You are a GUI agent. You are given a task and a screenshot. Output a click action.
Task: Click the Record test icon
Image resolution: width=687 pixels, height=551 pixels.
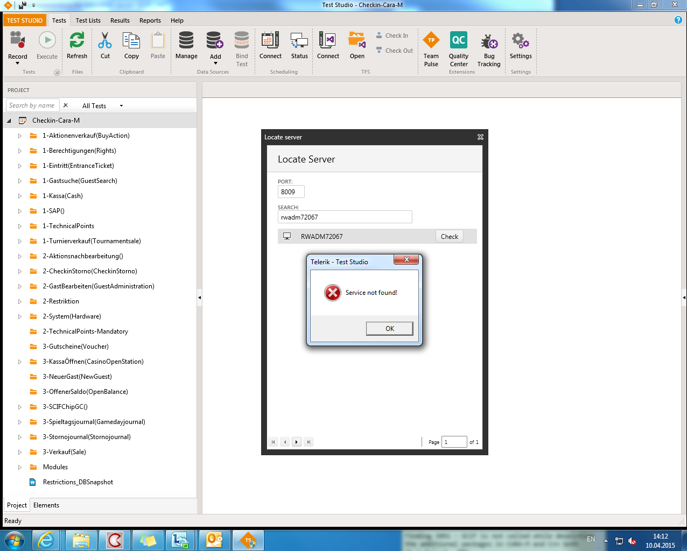point(17,40)
